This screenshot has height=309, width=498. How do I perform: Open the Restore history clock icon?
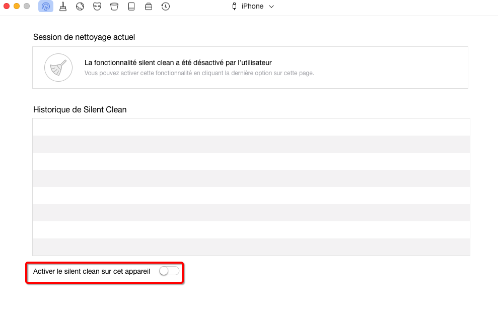pos(166,7)
